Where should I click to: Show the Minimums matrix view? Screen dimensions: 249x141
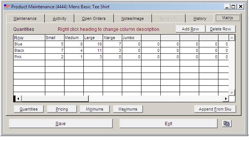pos(95,109)
